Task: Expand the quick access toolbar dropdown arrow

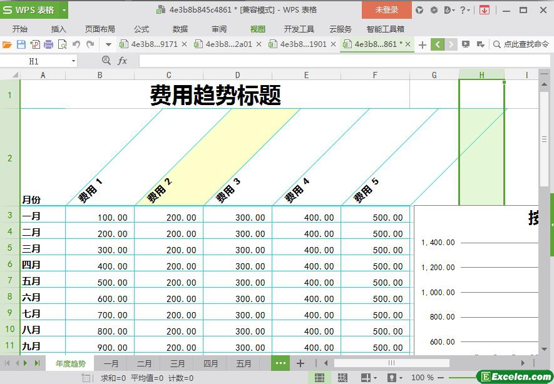Action: pyautogui.click(x=108, y=44)
